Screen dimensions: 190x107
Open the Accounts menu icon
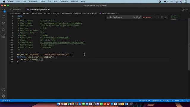(x=4, y=89)
